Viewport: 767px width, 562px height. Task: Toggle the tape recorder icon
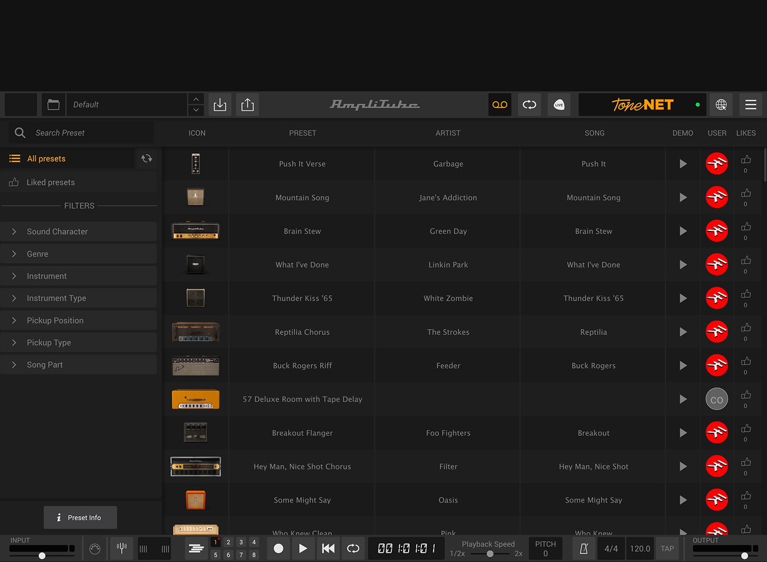tap(500, 105)
